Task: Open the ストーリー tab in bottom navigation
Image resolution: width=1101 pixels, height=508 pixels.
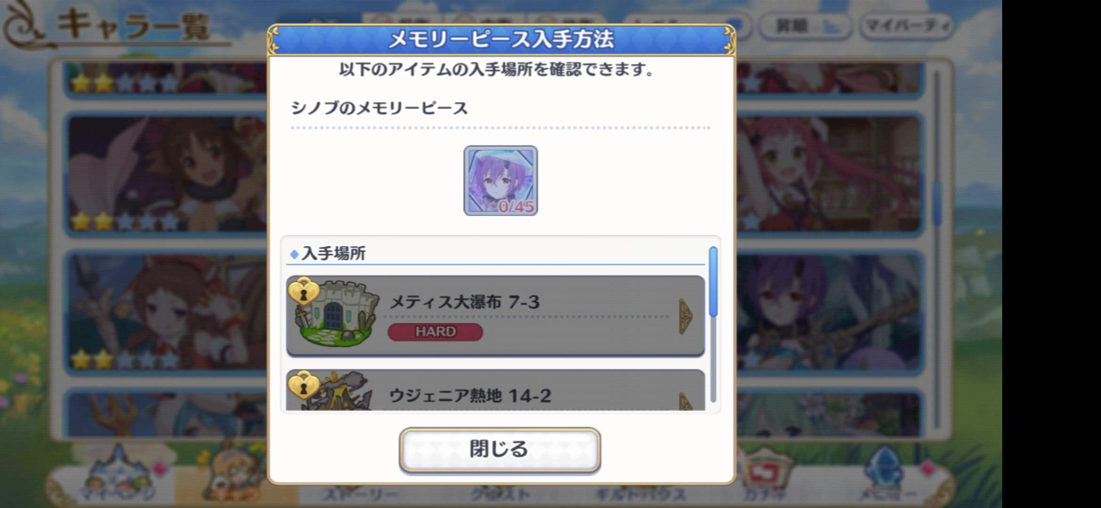Action: tap(361, 494)
